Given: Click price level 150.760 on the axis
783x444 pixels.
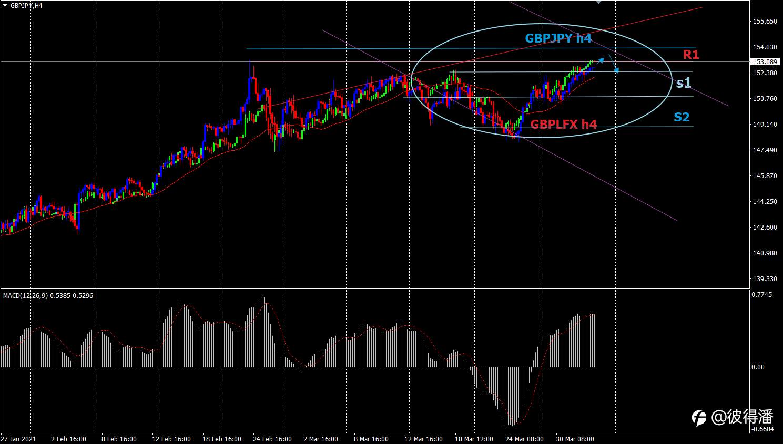Looking at the screenshot, I should (x=765, y=99).
